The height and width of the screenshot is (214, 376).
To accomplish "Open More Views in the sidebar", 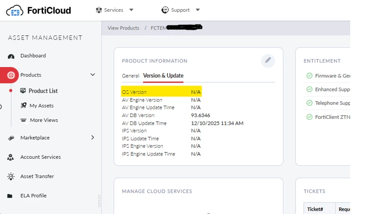I will [44, 120].
